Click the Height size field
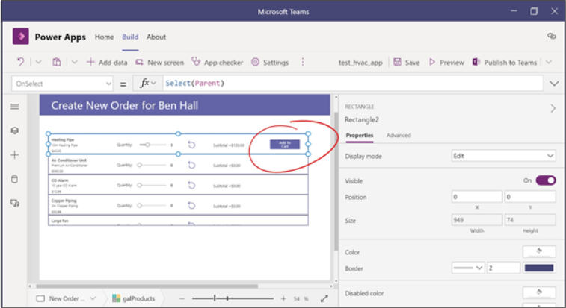This screenshot has width=566, height=308. coord(530,220)
